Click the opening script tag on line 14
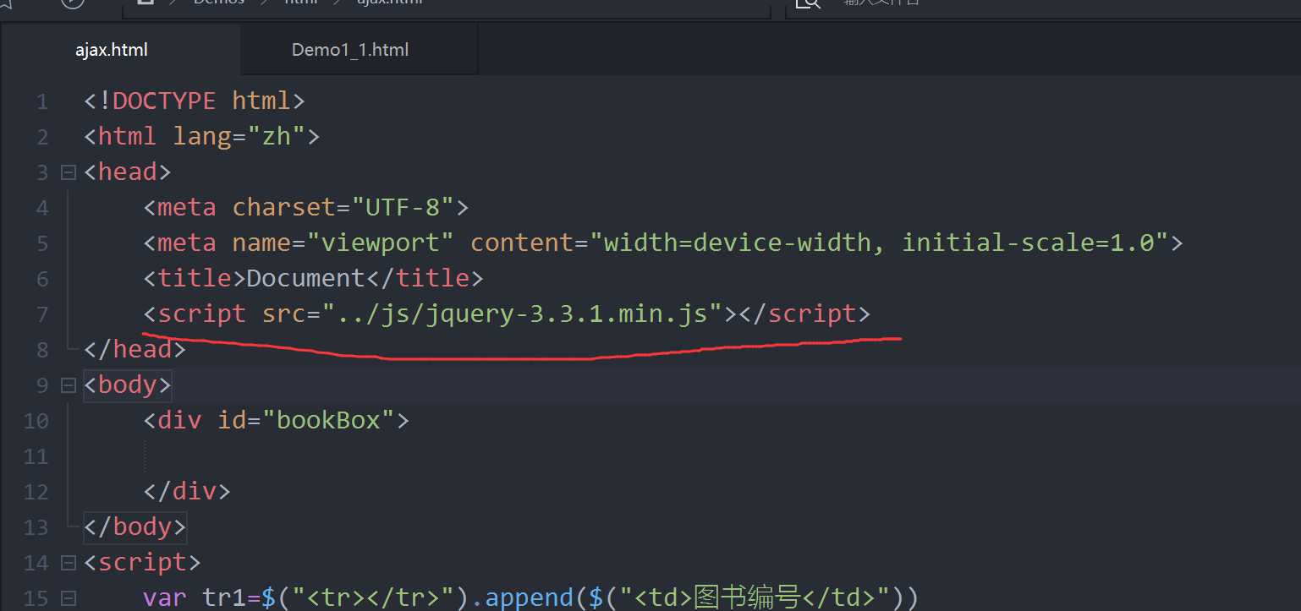 tap(141, 563)
